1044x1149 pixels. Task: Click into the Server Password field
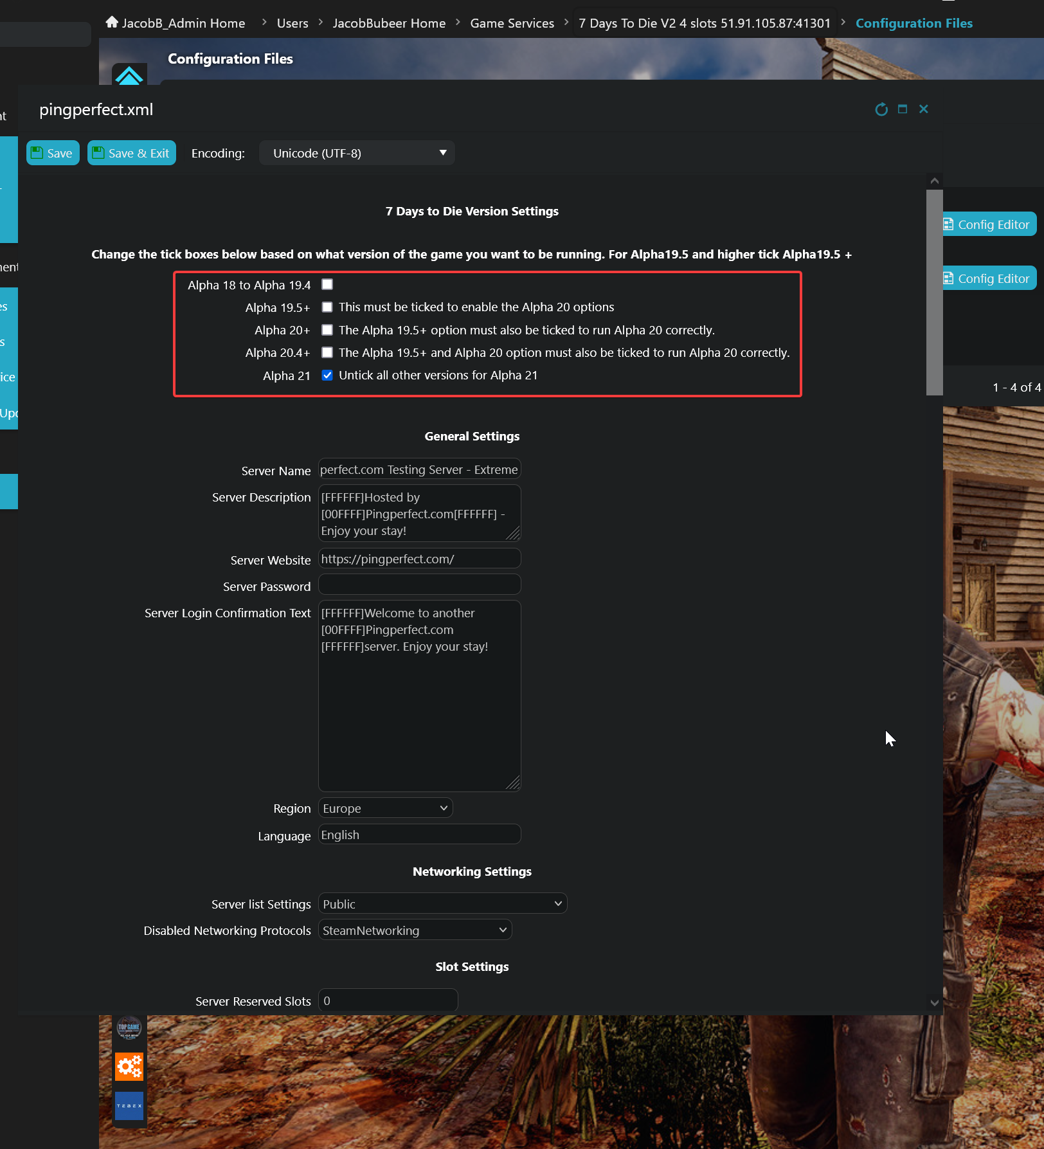tap(419, 585)
